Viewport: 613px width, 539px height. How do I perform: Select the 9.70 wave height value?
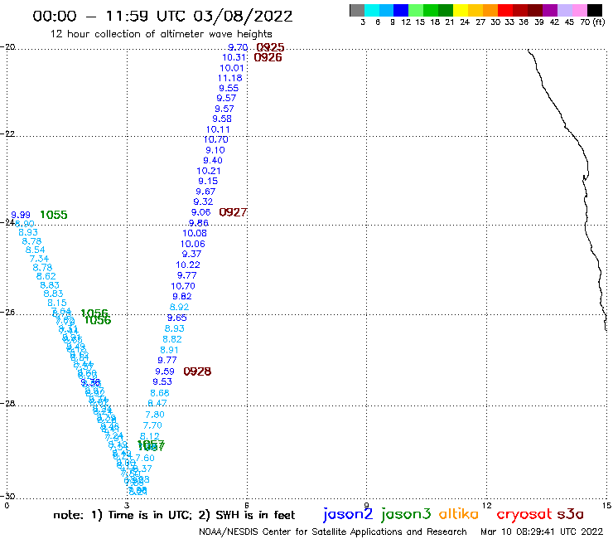click(x=238, y=47)
